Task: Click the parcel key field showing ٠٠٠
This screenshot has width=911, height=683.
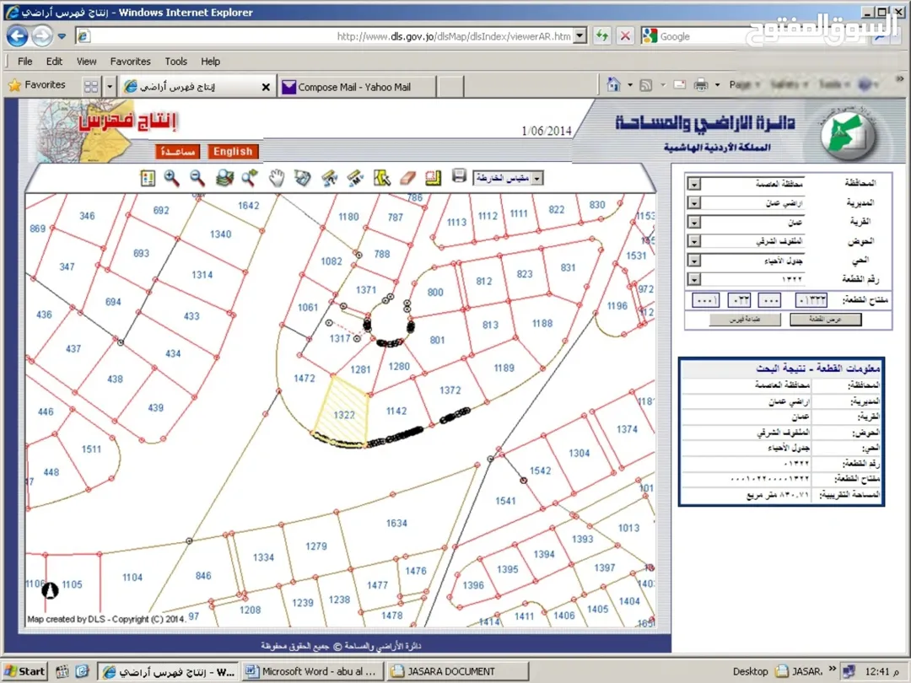Action: click(x=770, y=300)
